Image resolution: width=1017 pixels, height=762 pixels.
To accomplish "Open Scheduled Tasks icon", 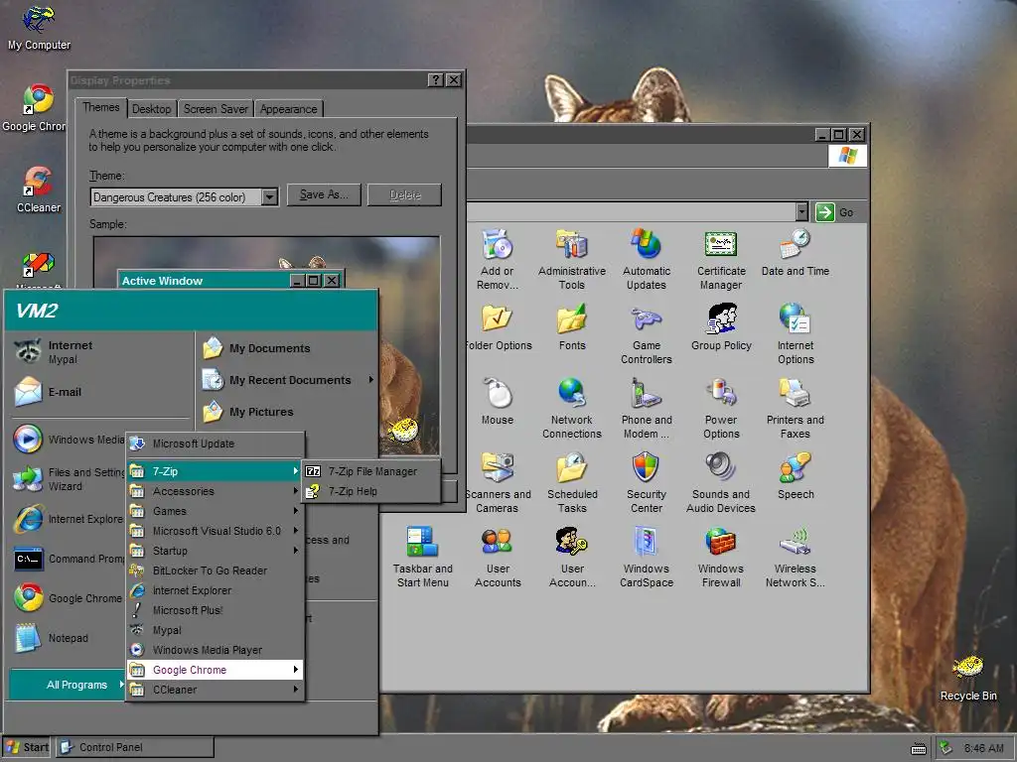I will pyautogui.click(x=571, y=483).
